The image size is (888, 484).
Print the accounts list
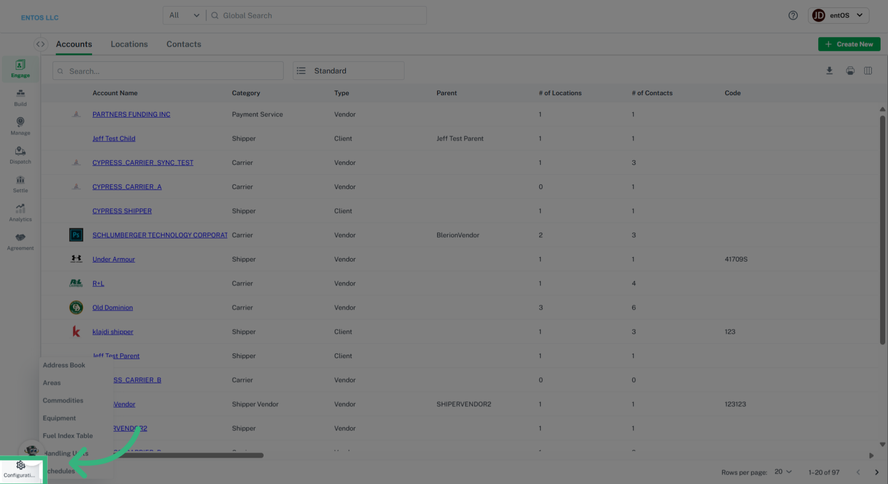[850, 71]
